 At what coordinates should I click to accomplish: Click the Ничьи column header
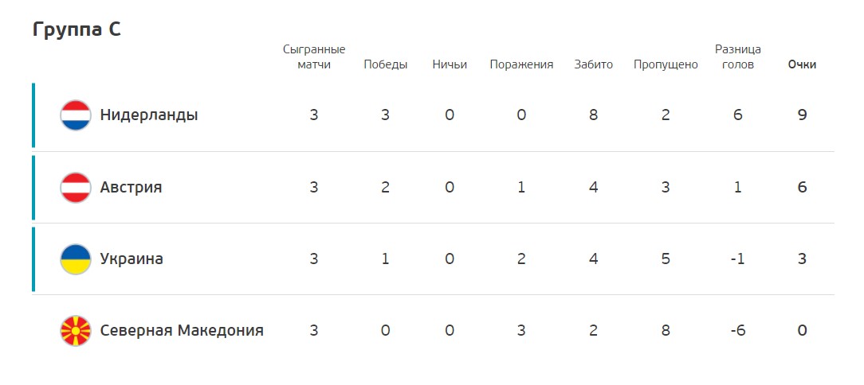coord(450,65)
